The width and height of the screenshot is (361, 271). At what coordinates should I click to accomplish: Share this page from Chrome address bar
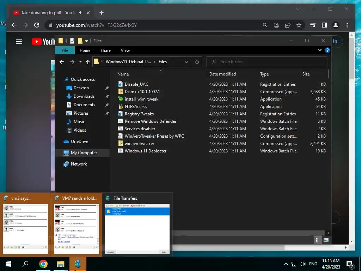pyautogui.click(x=288, y=25)
